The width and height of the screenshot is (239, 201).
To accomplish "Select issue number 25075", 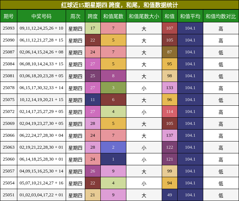I will (9, 100).
